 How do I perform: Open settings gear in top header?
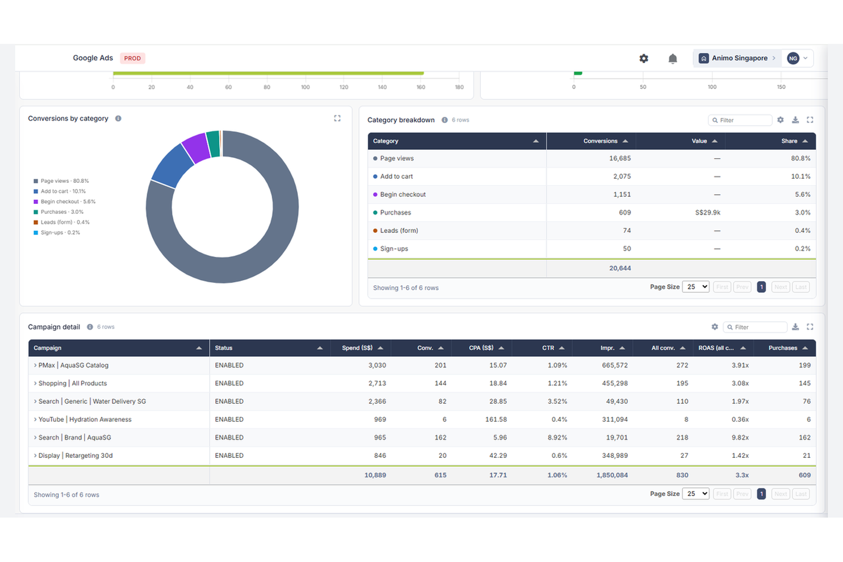tap(644, 59)
